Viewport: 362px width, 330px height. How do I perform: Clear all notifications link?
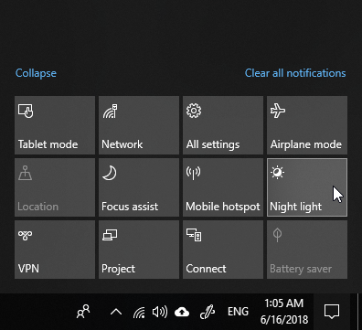[x=295, y=73]
